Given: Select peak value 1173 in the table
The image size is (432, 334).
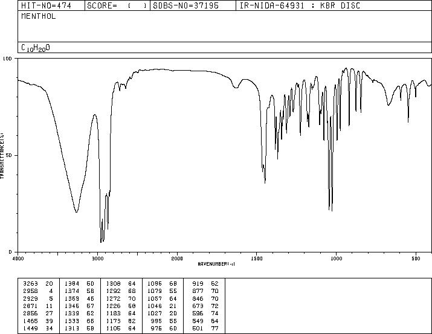Looking at the screenshot, I should [113, 321].
